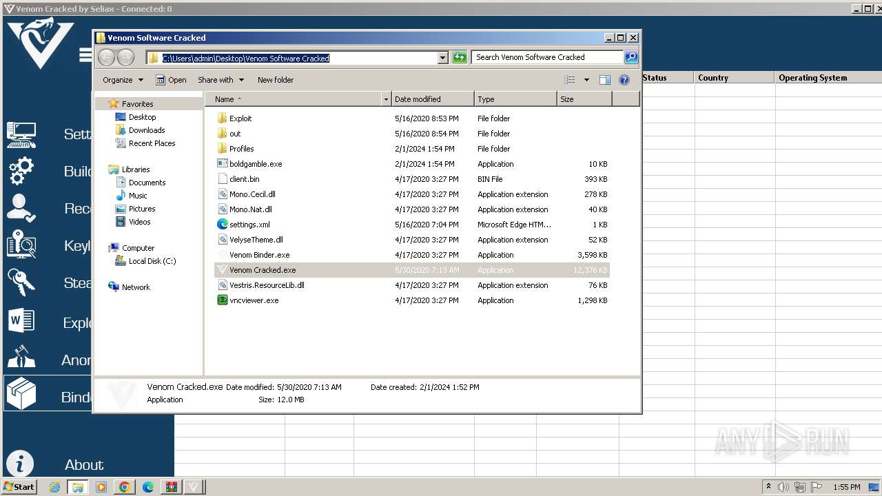Sort files by Date modified column
The height and width of the screenshot is (496, 882).
[x=433, y=99]
